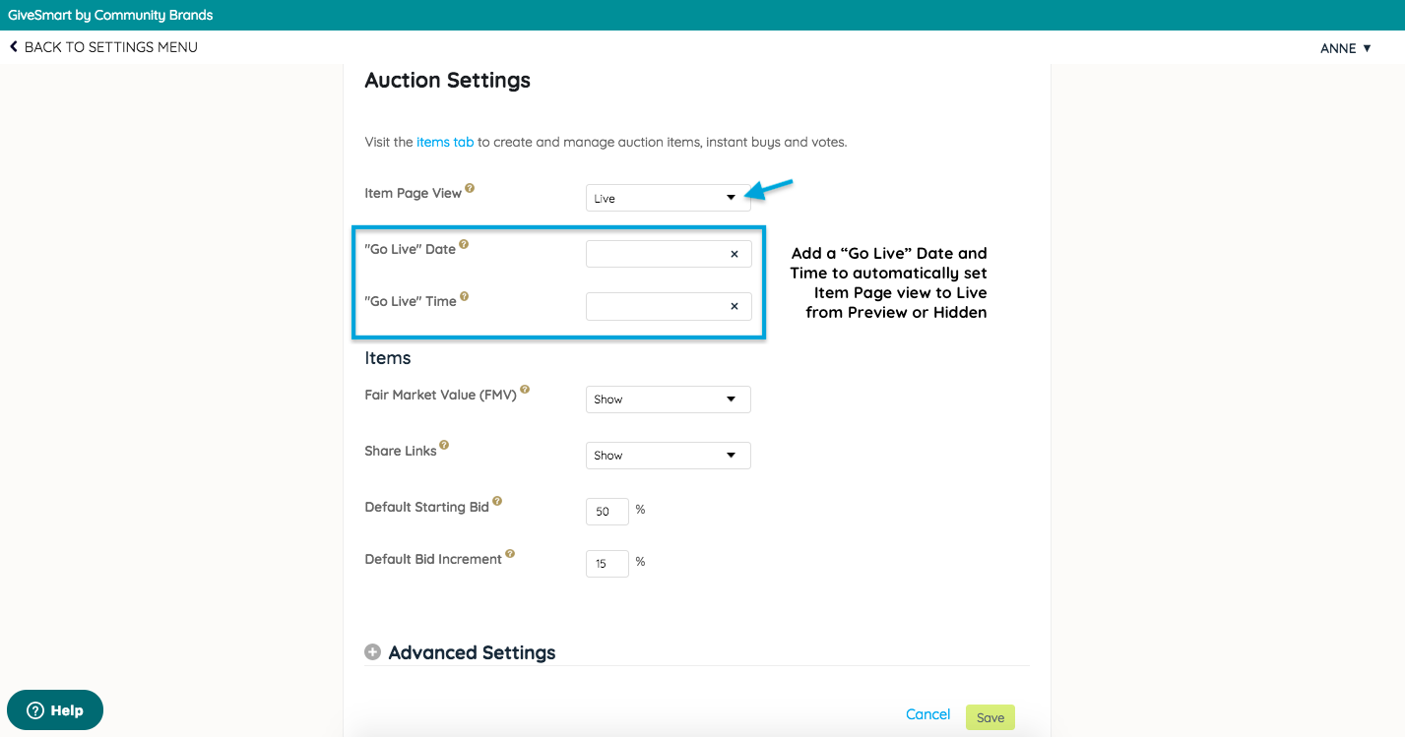Click help icon beside "Go Live" Date

[x=464, y=244]
